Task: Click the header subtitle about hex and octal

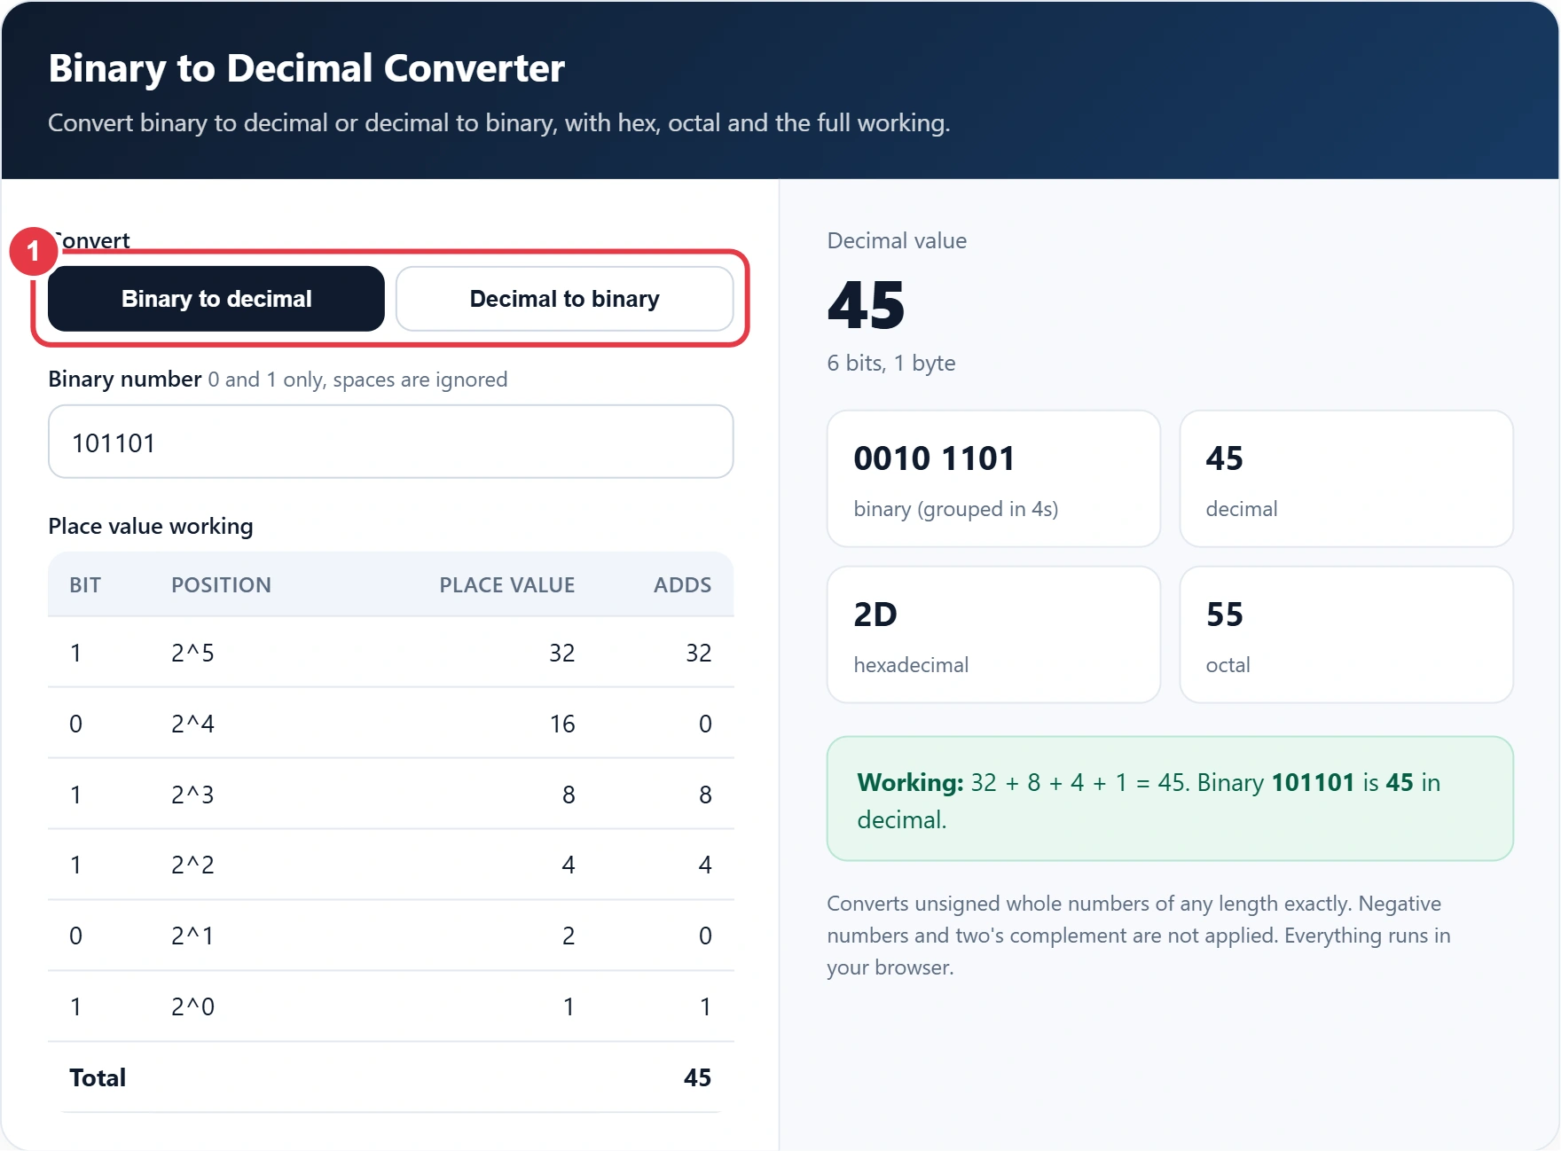Action: 499,122
